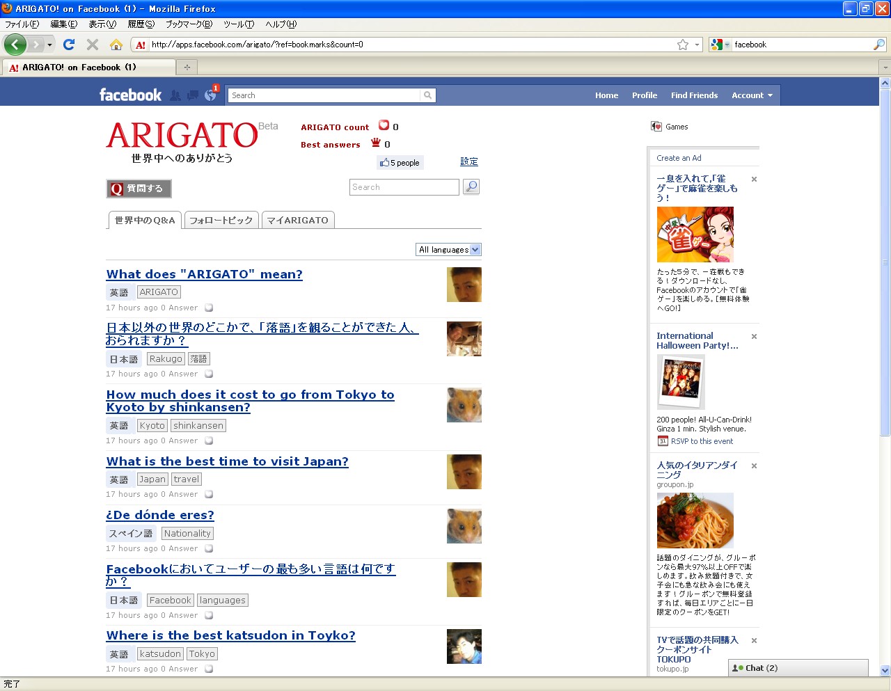This screenshot has width=891, height=691.
Task: Open the Firefox home page icon
Action: point(116,45)
